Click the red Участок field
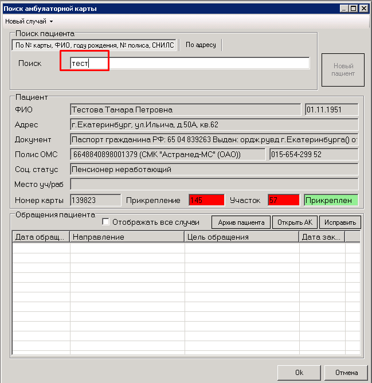Image resolution: width=372 pixels, height=383 pixels. click(283, 200)
